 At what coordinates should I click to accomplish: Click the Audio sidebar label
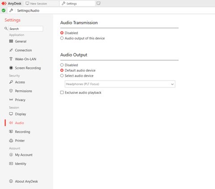tap(19, 123)
